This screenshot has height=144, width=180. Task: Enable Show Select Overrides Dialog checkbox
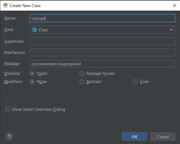[8, 109]
